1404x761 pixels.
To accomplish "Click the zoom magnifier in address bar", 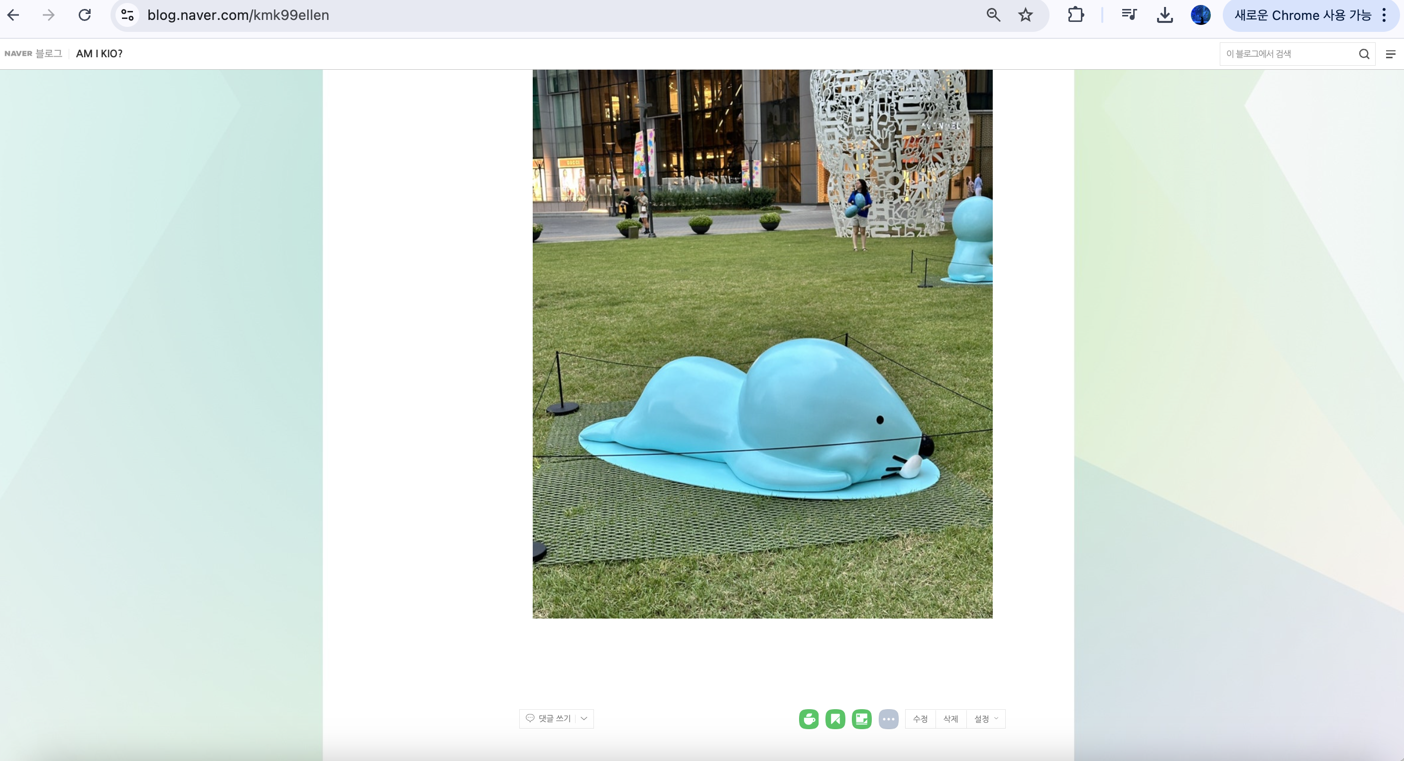I will tap(993, 15).
